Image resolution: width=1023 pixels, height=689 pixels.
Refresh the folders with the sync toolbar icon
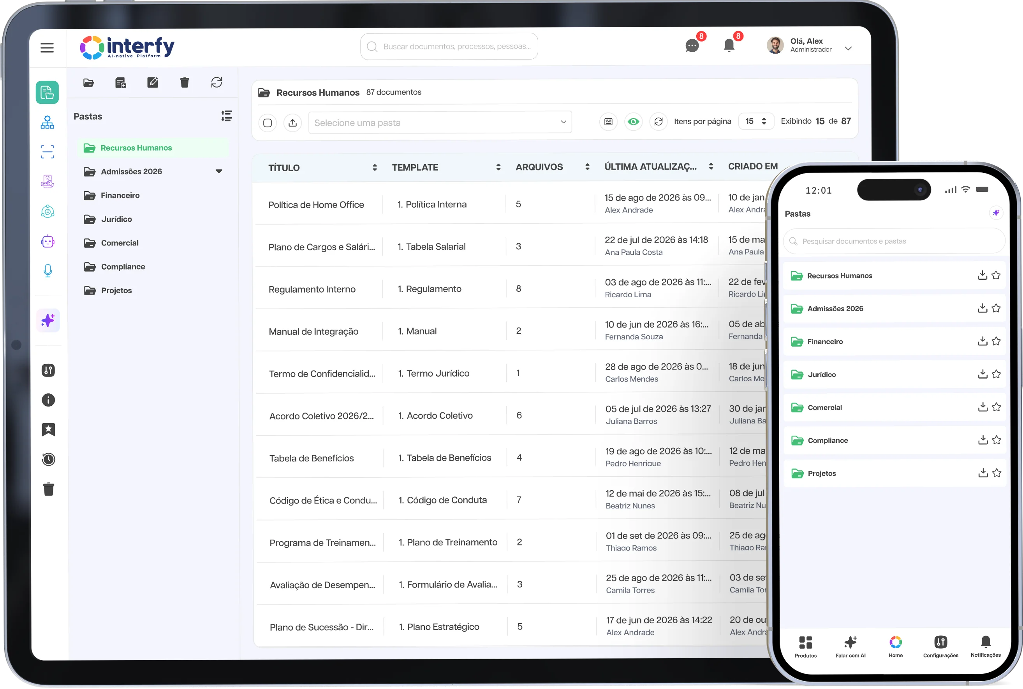(x=217, y=82)
